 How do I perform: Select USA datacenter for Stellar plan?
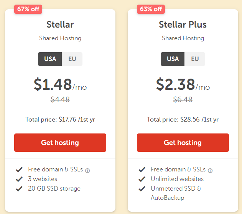(50, 59)
